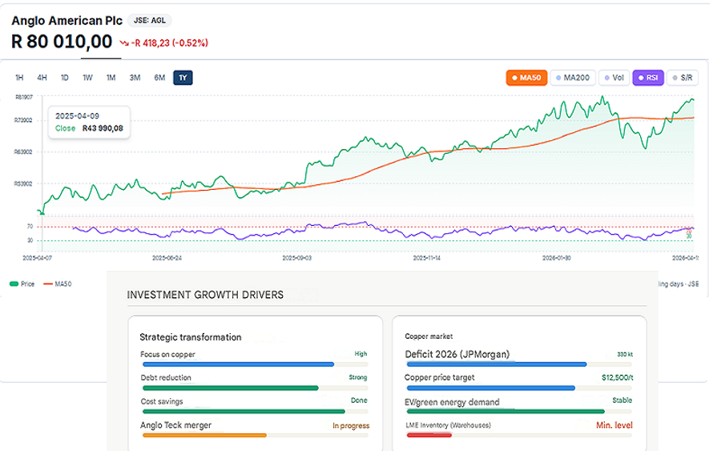Click the Strong status for Debt reduction

[358, 377]
